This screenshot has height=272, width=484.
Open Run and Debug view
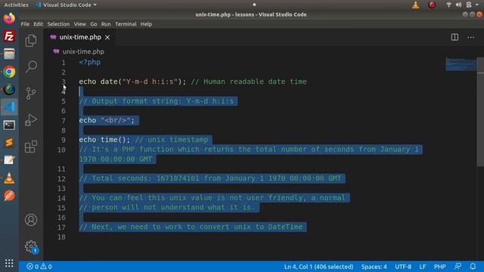31,120
